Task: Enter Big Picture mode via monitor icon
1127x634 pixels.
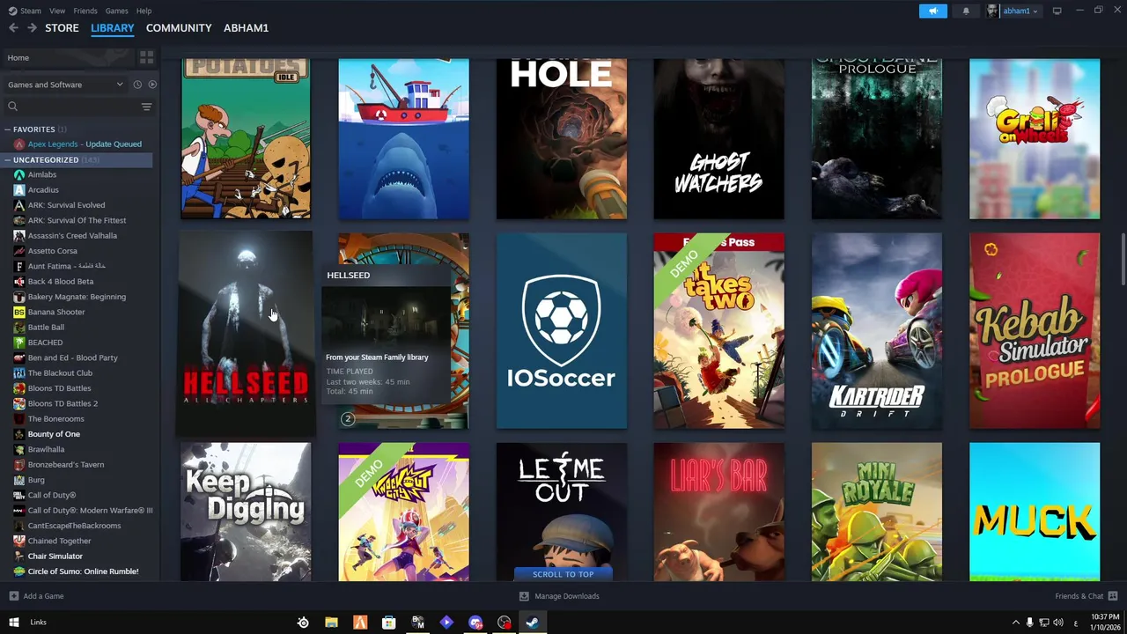Action: coord(1057,11)
